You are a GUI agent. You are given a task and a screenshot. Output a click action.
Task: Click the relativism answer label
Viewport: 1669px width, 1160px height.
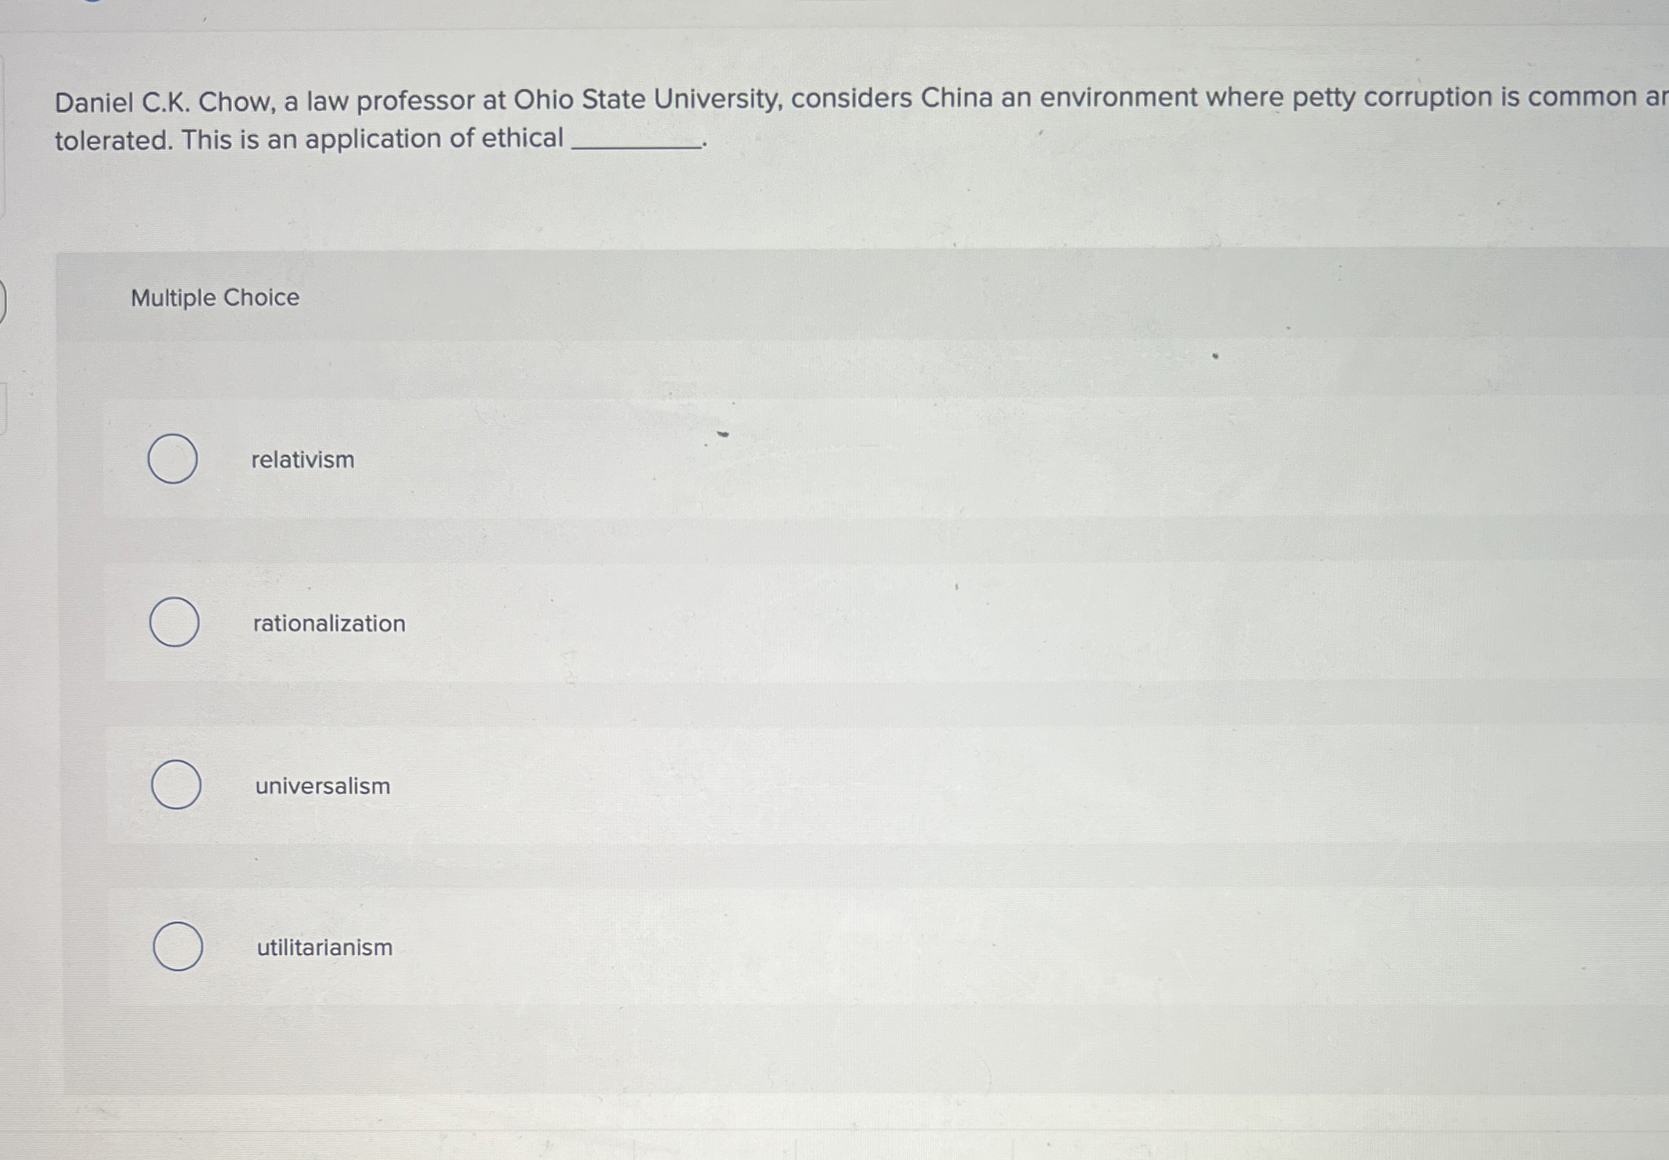pos(302,460)
